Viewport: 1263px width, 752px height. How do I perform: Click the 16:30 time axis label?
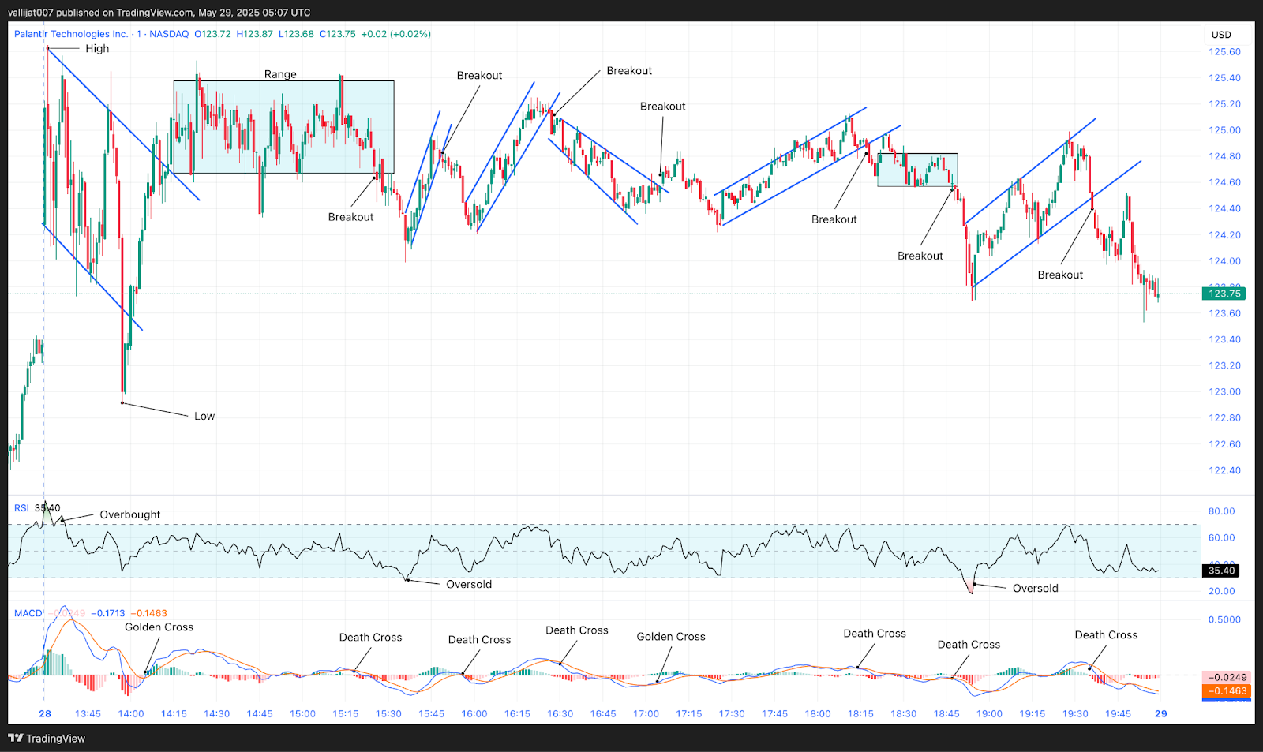pos(560,713)
